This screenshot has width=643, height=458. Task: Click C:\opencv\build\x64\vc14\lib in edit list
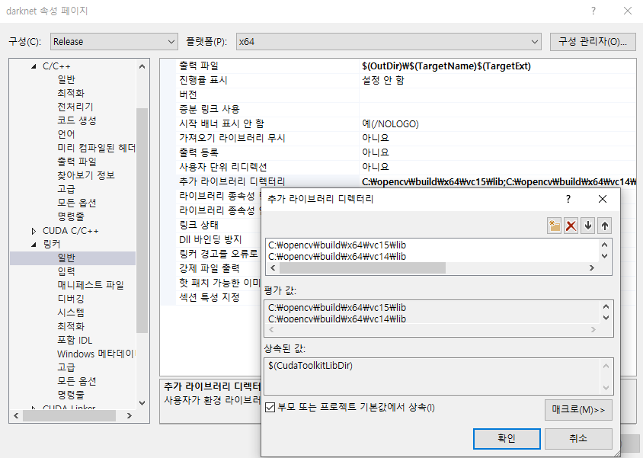337,256
